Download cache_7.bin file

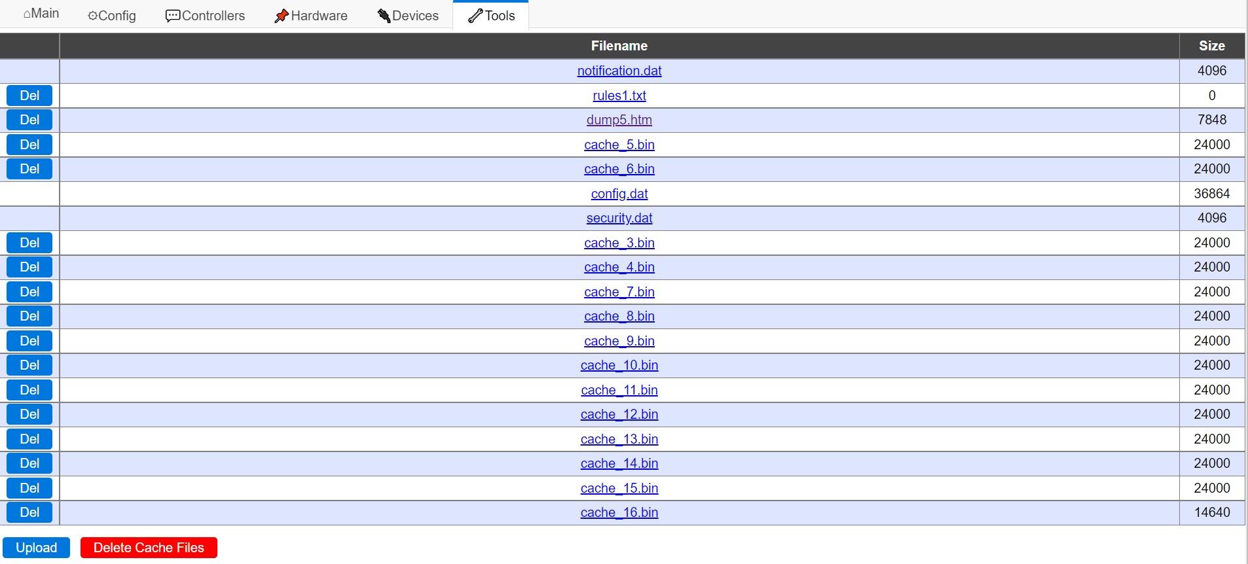[619, 292]
